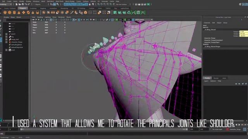
Task: Click the green cube shelf icon
Action: pos(129,12)
